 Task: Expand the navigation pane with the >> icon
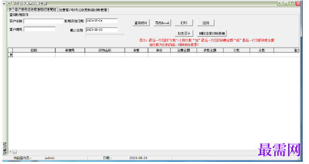coord(4,4)
